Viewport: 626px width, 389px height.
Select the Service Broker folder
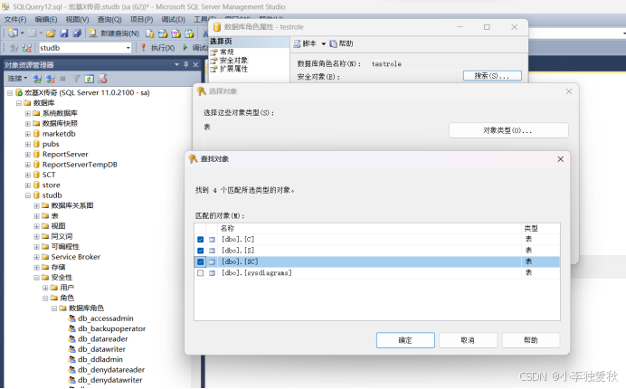(75, 257)
